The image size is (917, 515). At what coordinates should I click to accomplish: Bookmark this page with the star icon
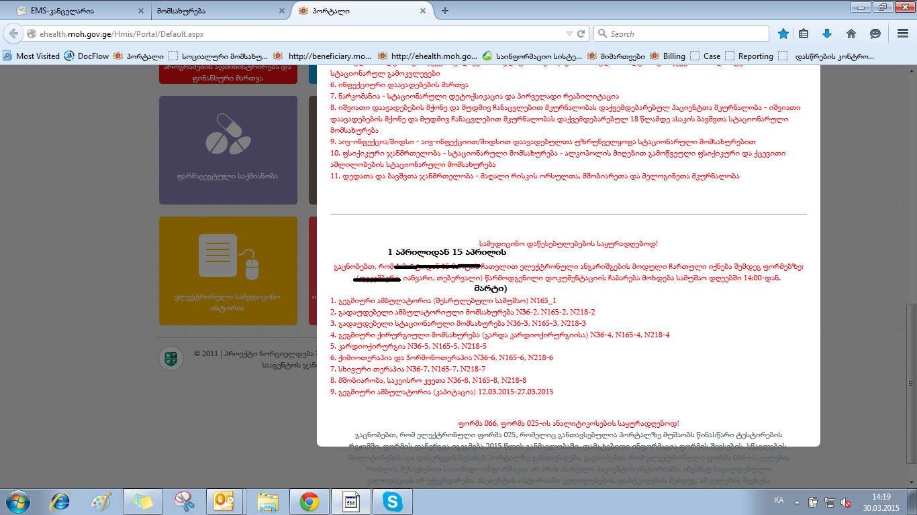[x=783, y=34]
